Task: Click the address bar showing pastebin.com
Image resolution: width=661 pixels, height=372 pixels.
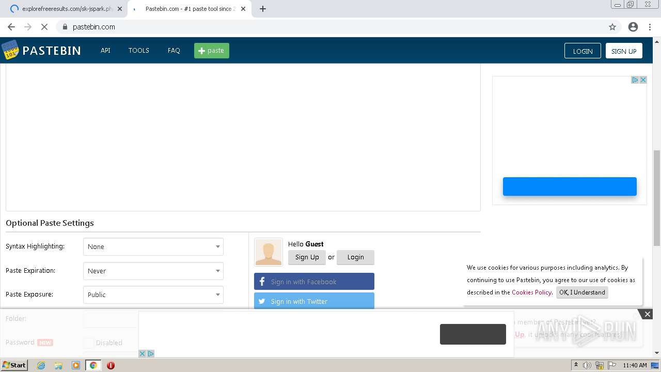Action: click(x=330, y=27)
